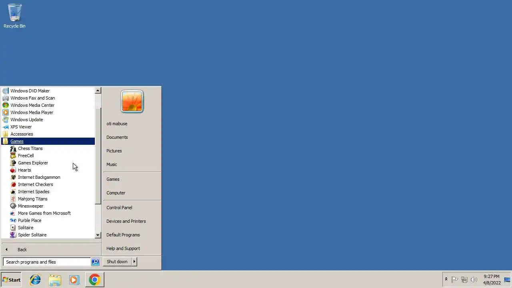The width and height of the screenshot is (512, 288).
Task: Click the Chess Titans icon
Action: pyautogui.click(x=13, y=148)
